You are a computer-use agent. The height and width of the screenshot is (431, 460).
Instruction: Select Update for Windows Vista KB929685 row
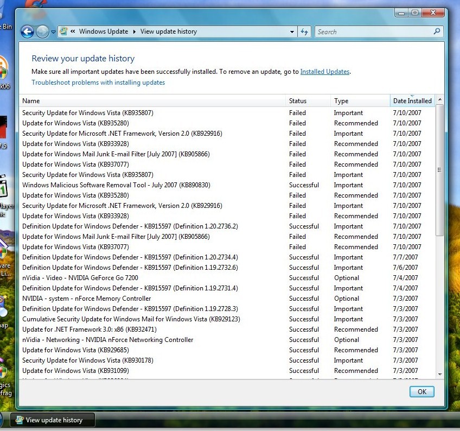click(227, 350)
